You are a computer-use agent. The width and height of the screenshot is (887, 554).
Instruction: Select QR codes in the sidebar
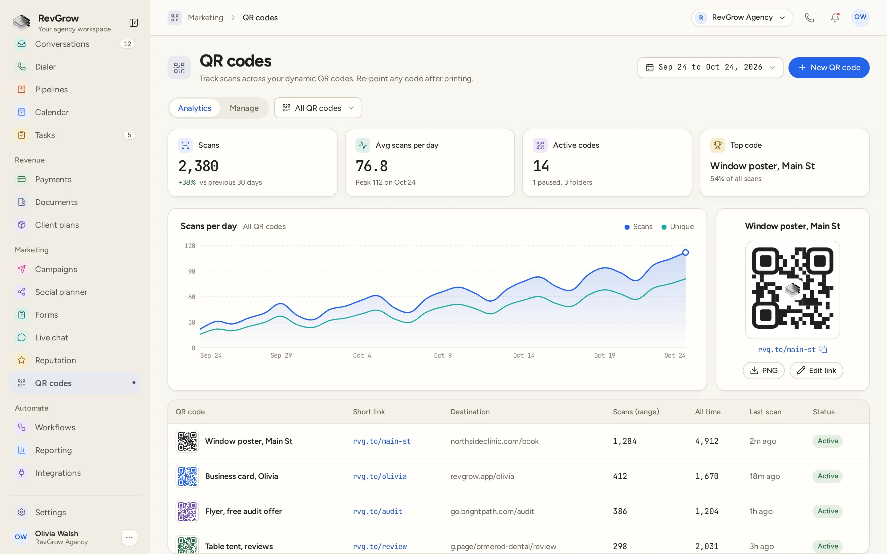point(75,383)
